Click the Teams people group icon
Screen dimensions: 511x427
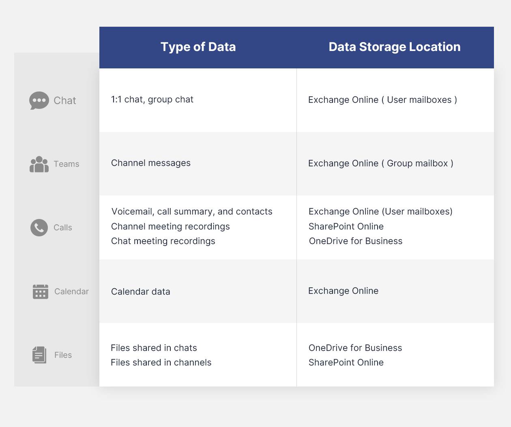pyautogui.click(x=39, y=164)
